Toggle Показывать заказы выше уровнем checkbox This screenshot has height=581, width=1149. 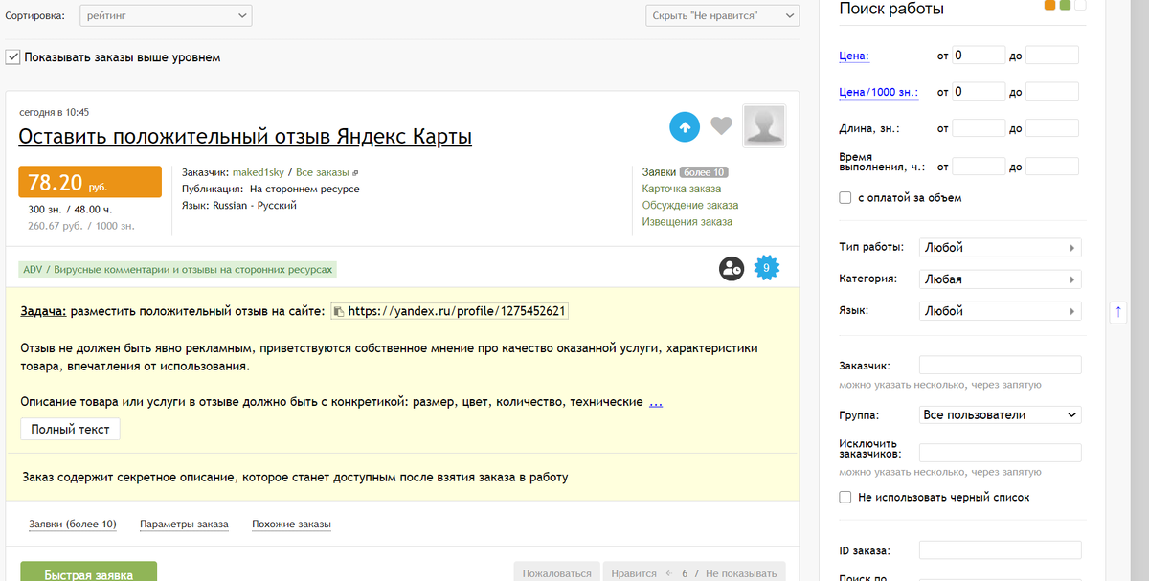tap(12, 57)
